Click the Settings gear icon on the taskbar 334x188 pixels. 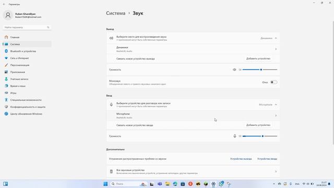point(213,184)
